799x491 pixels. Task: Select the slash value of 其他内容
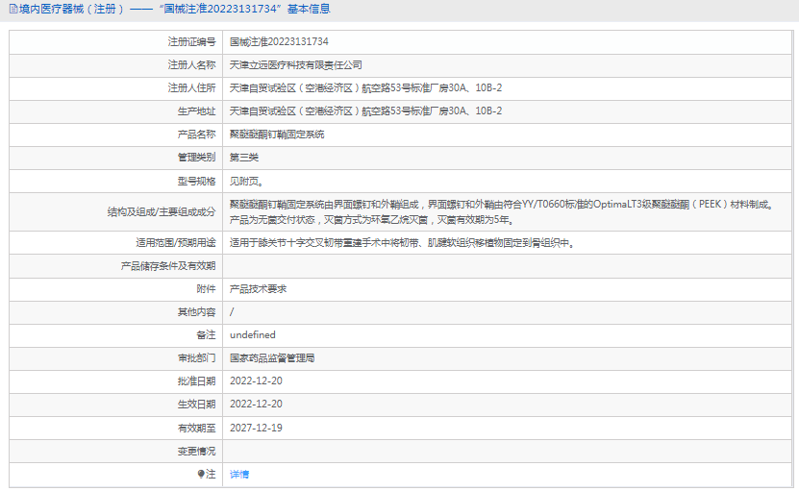(x=232, y=312)
